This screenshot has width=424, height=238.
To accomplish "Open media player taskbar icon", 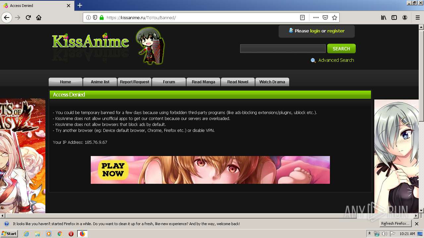I will pos(49,234).
